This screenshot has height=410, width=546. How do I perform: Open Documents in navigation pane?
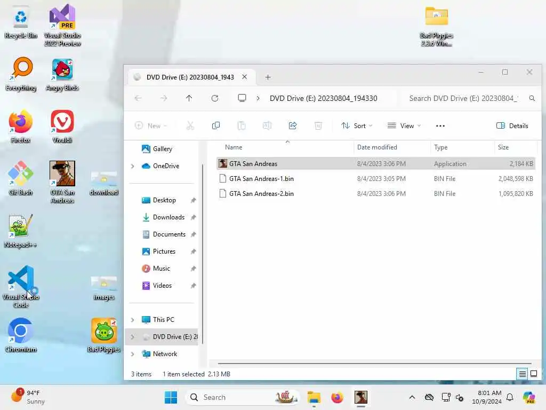tap(169, 234)
